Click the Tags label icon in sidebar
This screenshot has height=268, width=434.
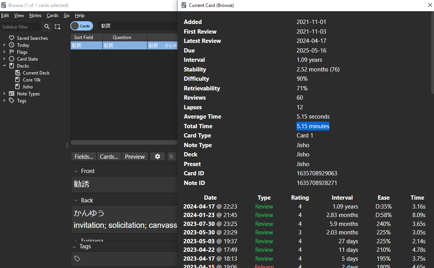[12, 100]
